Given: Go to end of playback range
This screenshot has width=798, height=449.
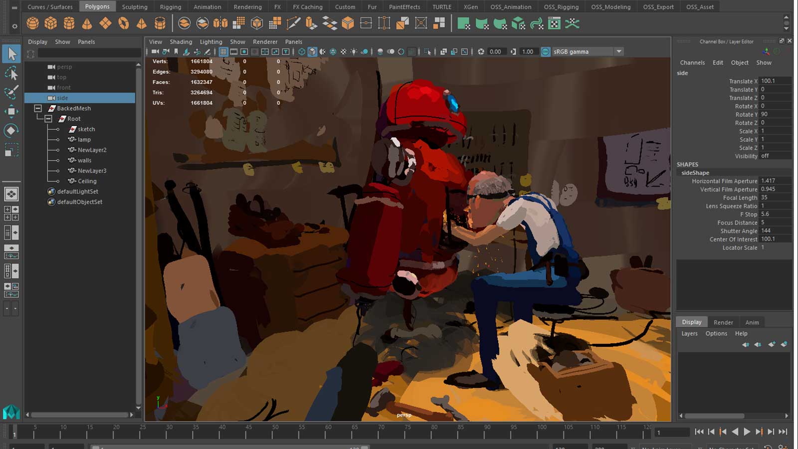Looking at the screenshot, I should [x=783, y=432].
